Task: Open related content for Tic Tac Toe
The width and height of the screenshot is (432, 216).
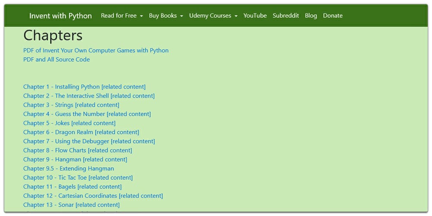Action: (x=111, y=178)
